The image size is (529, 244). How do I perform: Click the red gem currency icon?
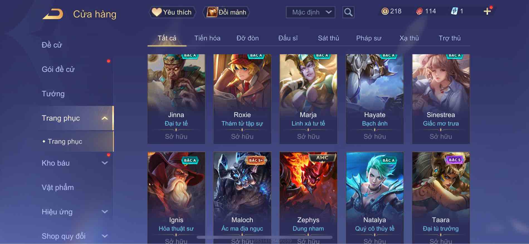click(x=419, y=11)
